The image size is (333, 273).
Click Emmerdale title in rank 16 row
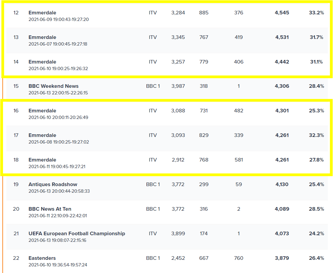[x=42, y=111]
